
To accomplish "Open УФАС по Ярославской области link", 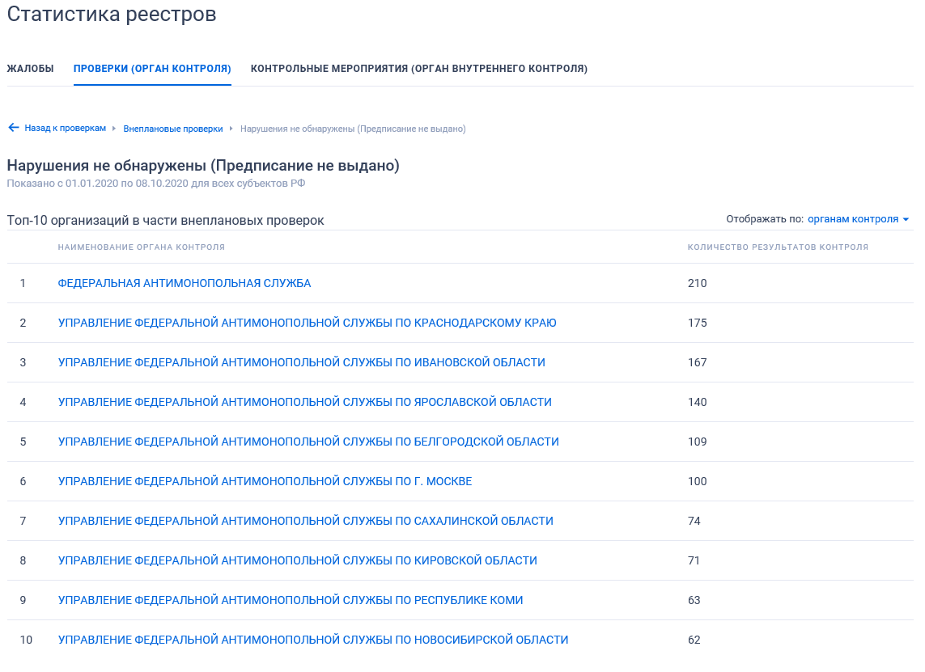I will (x=304, y=401).
